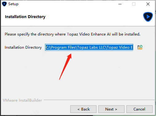
Task: Click the 'Installation Directory' bold heading
Action: click(25, 17)
